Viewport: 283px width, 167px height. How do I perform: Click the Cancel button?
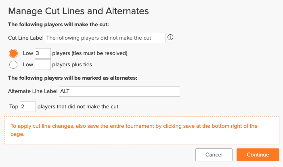(214, 155)
